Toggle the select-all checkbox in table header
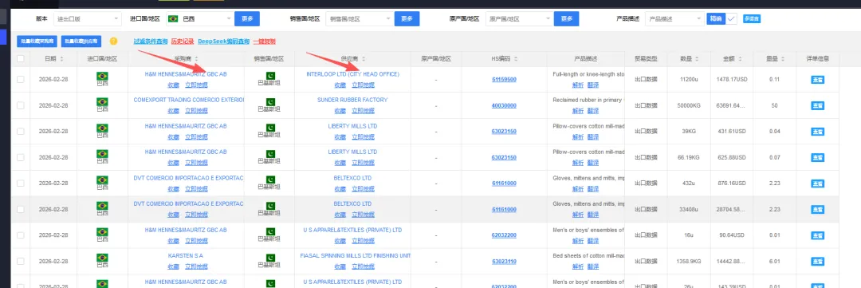The height and width of the screenshot is (288, 861). pyautogui.click(x=20, y=59)
